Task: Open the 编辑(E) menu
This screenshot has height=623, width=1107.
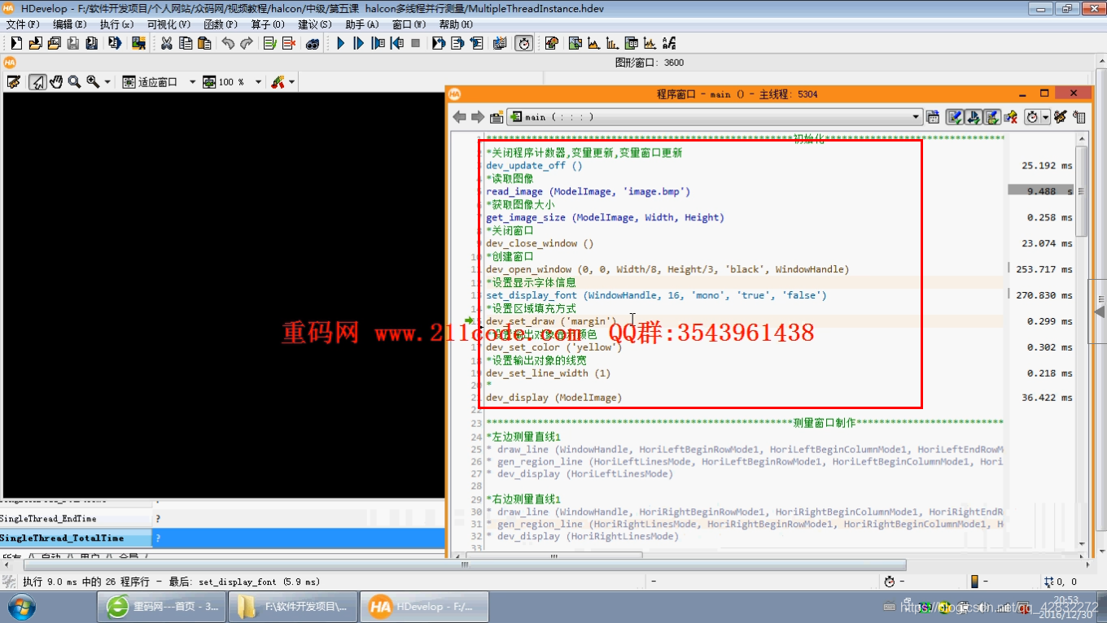Action: (x=70, y=24)
